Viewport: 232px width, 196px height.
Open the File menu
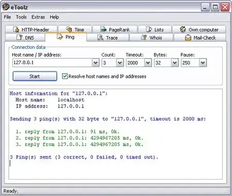point(7,17)
